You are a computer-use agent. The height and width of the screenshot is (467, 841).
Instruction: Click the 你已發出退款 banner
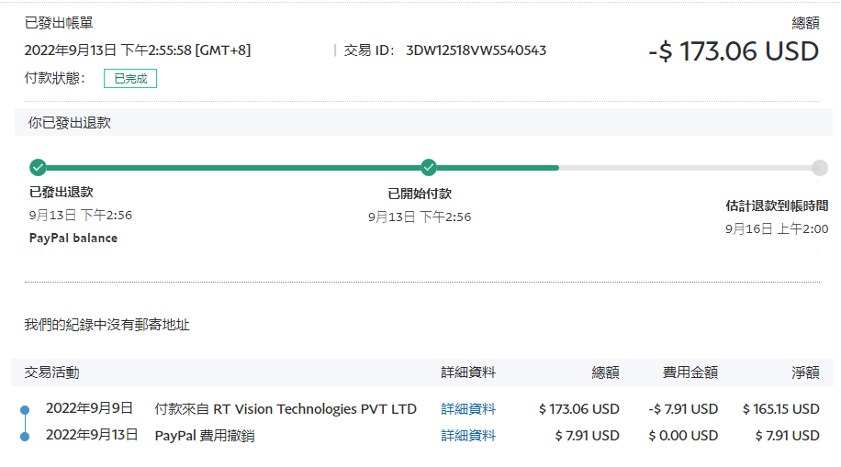(x=70, y=122)
